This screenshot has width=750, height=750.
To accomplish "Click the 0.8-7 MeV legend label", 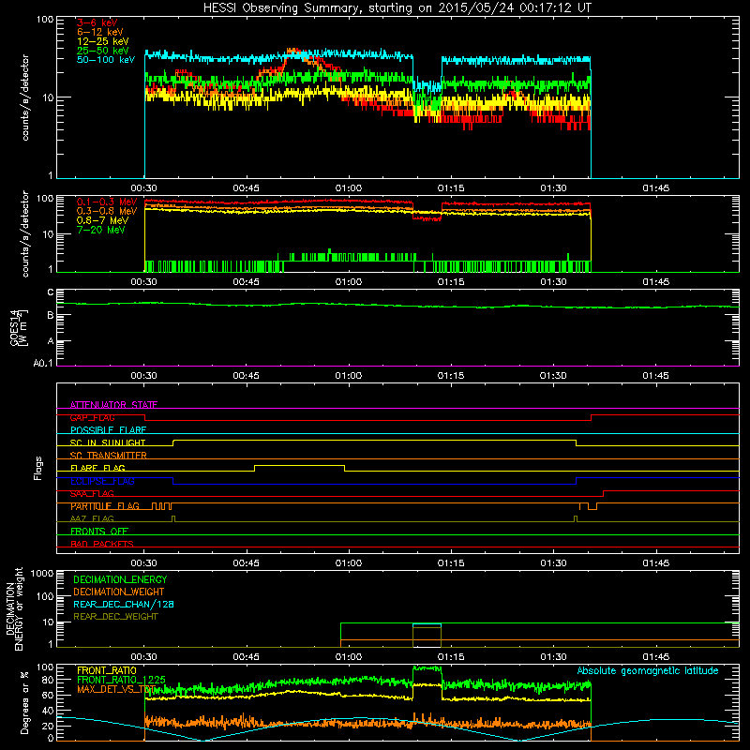I will 102,220.
